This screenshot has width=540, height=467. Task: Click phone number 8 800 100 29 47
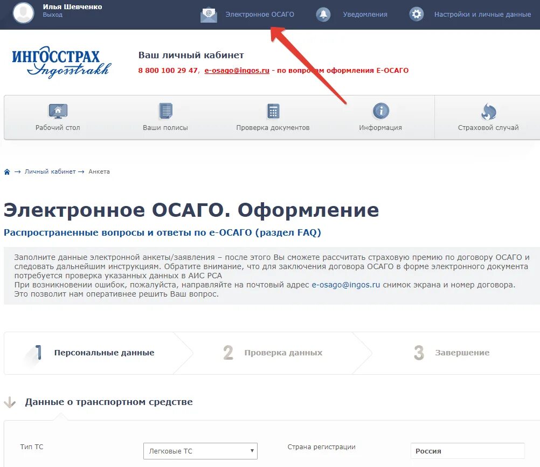168,70
